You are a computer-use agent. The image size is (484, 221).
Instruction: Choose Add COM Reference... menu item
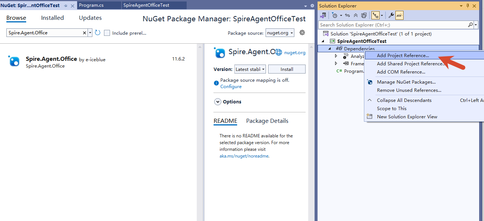tap(424, 72)
